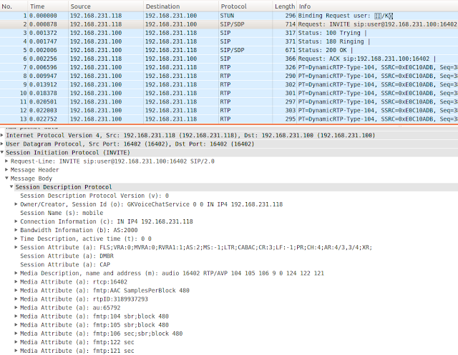Select RTP packet 8 with length 290
Viewport: 458px width, 355px height.
[x=229, y=76]
